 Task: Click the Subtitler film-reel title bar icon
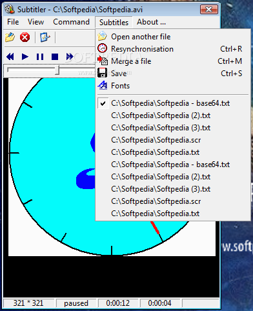[x=10, y=9]
